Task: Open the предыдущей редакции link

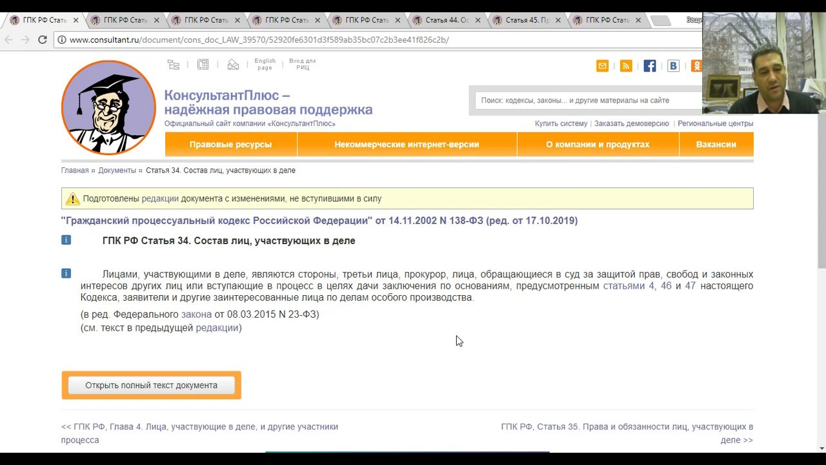Action: [217, 328]
